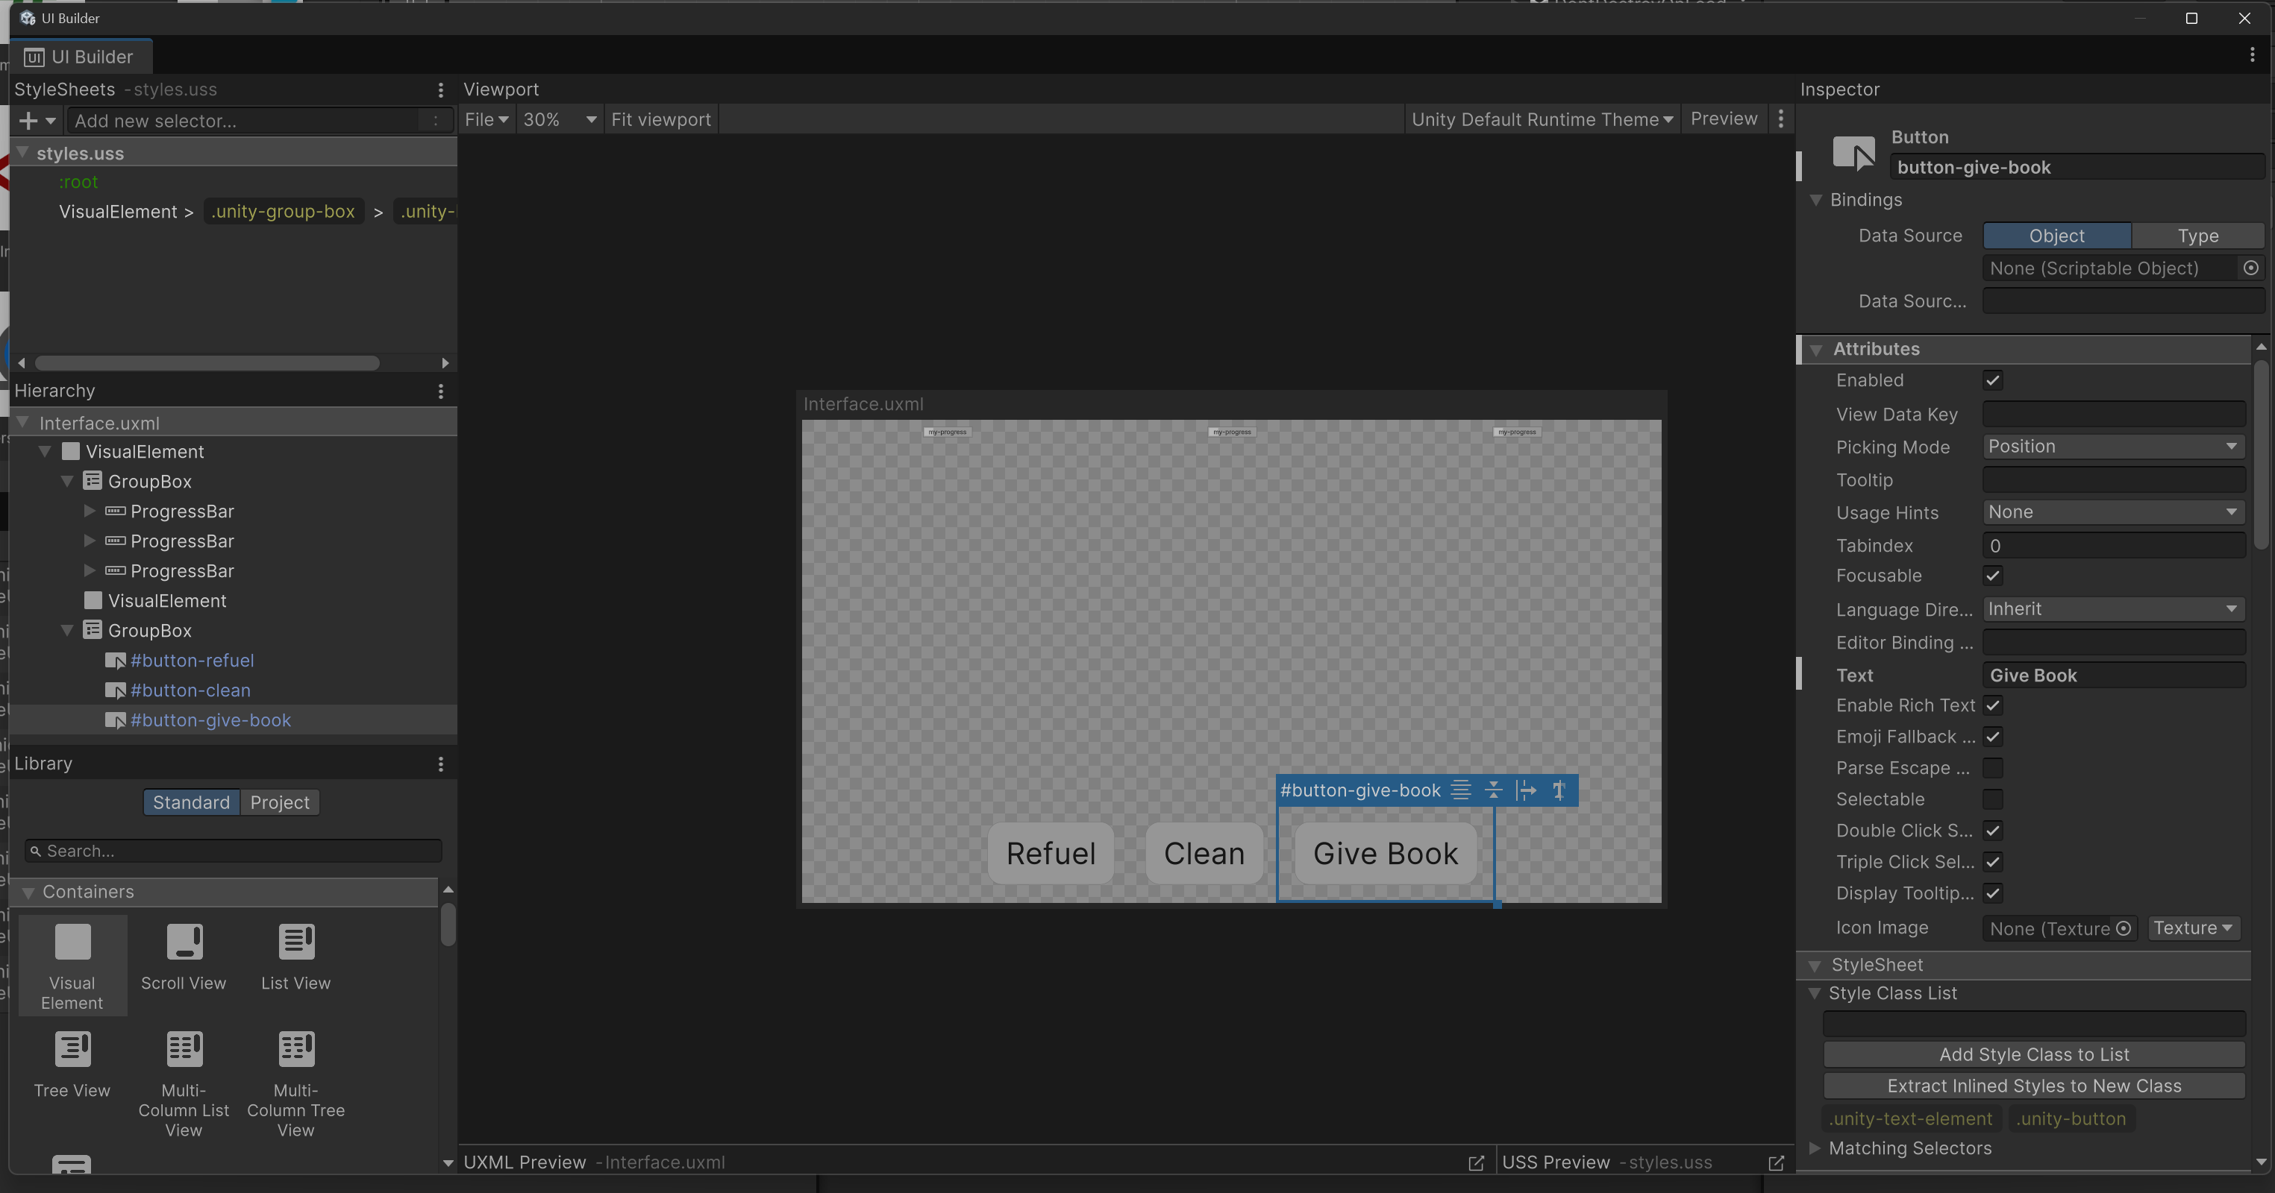Click the add stylesheet plus icon
This screenshot has width=2275, height=1193.
click(28, 121)
